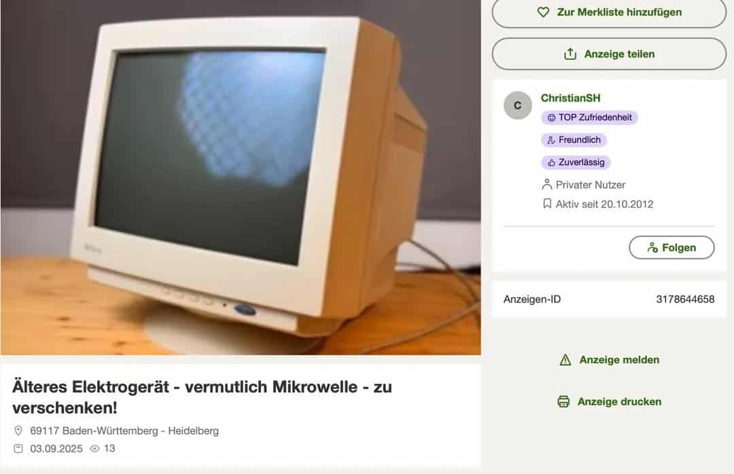Viewport: 734px width, 474px height.
Task: Click the bookmark icon beside Aktiv seit
Action: pos(546,204)
